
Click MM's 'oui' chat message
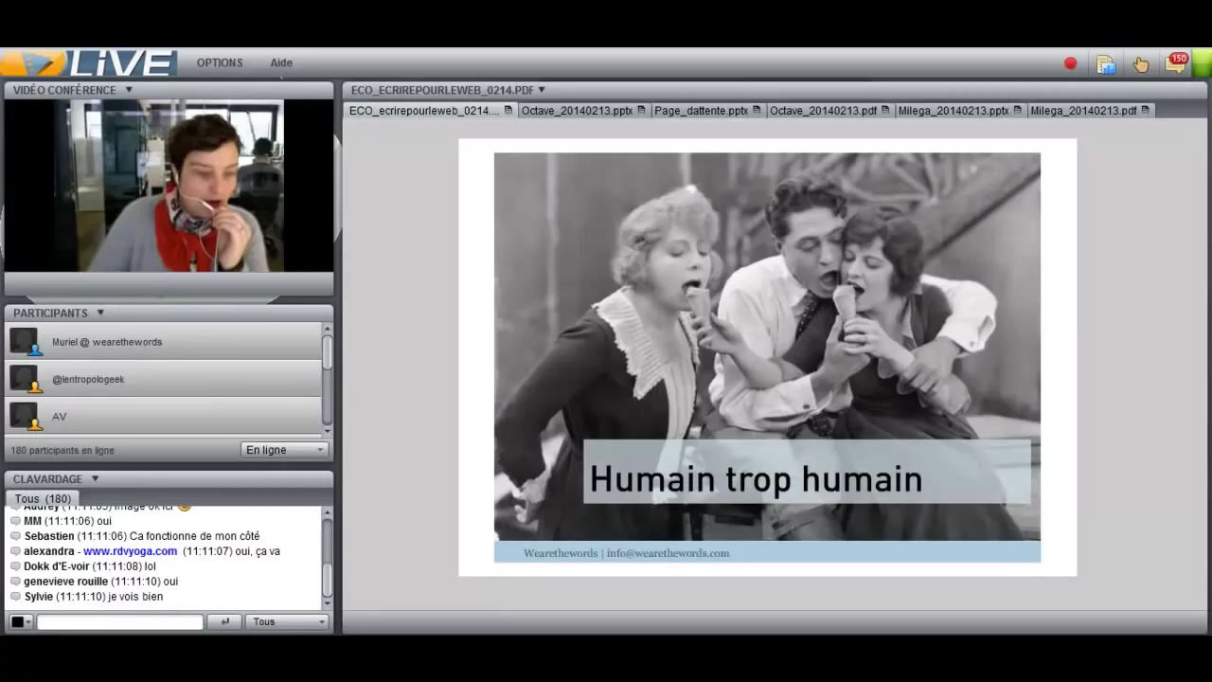tap(104, 521)
